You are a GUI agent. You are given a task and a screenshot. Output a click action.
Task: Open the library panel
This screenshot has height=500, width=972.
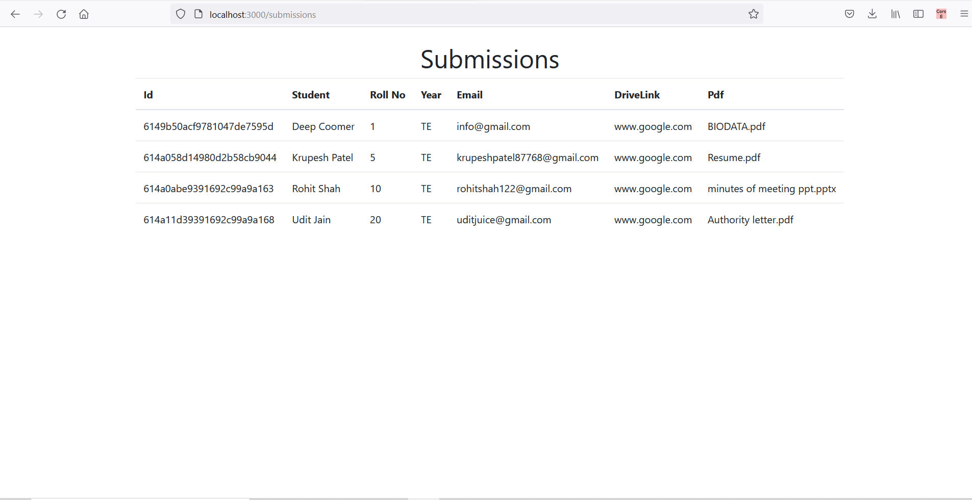tap(894, 14)
